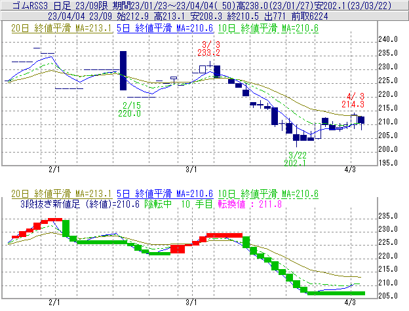409x311 pixels.
Task: Click lower chart legend '5日 終値平滑 MA=210.6'
Action: coord(165,194)
